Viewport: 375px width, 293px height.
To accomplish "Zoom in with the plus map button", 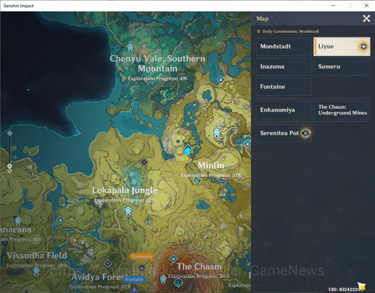I will (x=10, y=133).
